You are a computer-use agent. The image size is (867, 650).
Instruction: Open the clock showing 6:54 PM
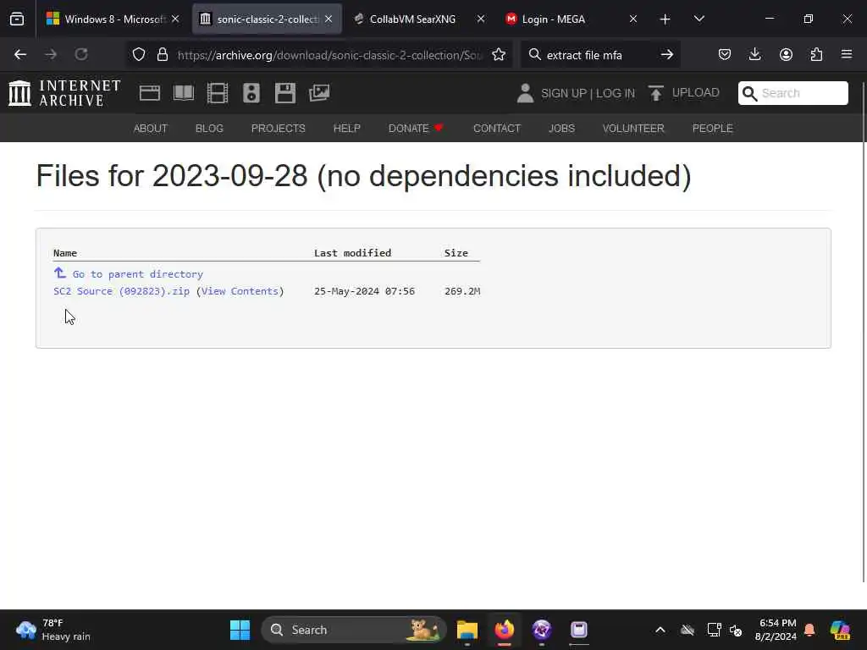776,630
